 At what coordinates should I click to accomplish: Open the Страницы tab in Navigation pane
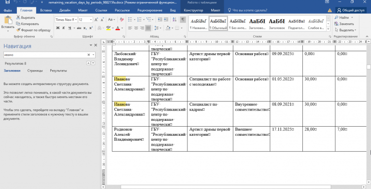(35, 71)
